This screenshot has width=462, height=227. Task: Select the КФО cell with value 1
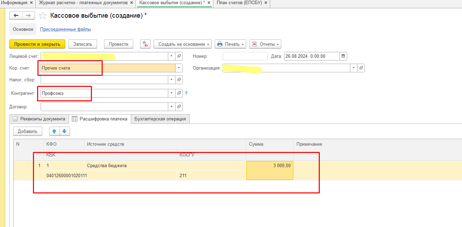click(64, 165)
